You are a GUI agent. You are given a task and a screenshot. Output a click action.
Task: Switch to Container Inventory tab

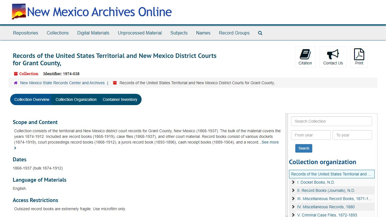(x=120, y=99)
